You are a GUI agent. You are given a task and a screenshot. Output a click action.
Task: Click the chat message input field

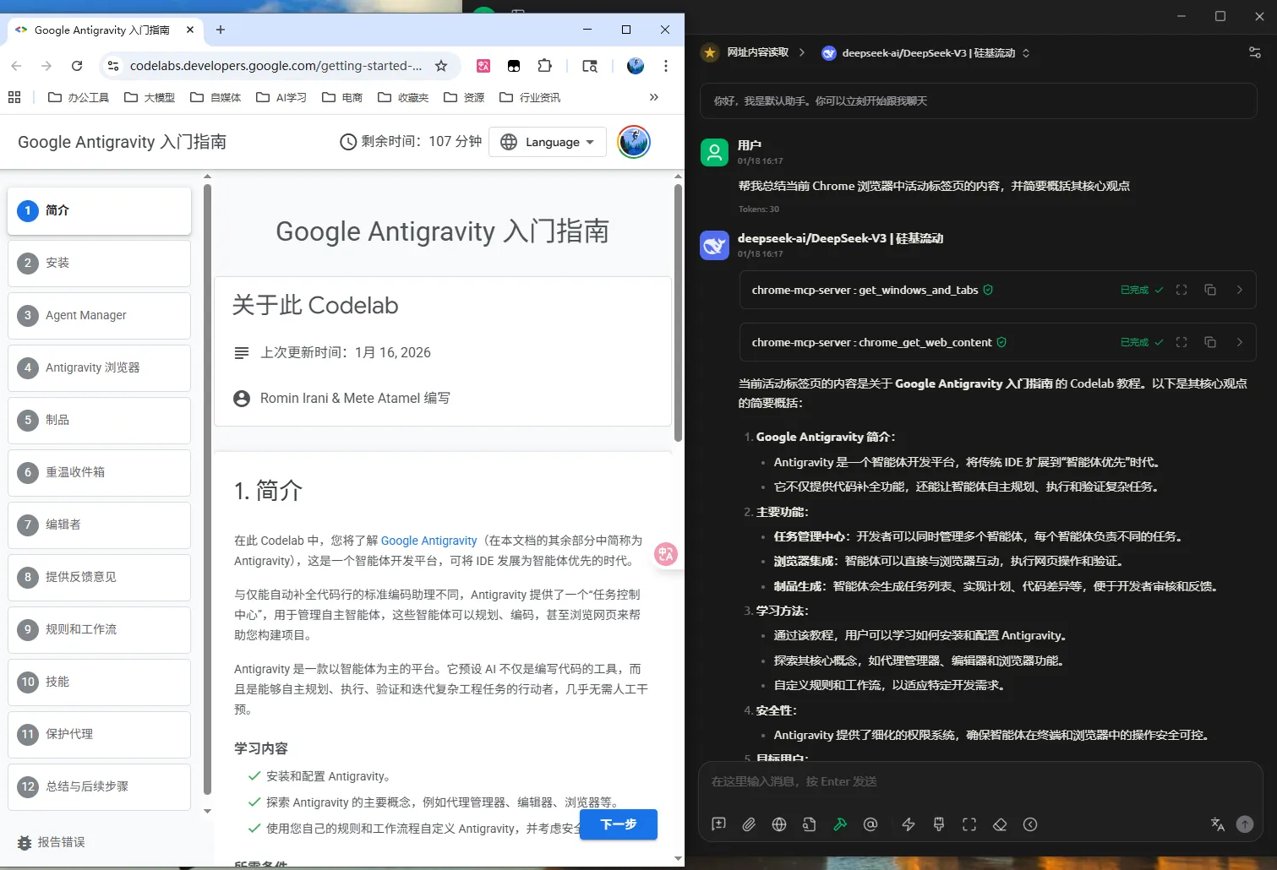[x=980, y=782]
